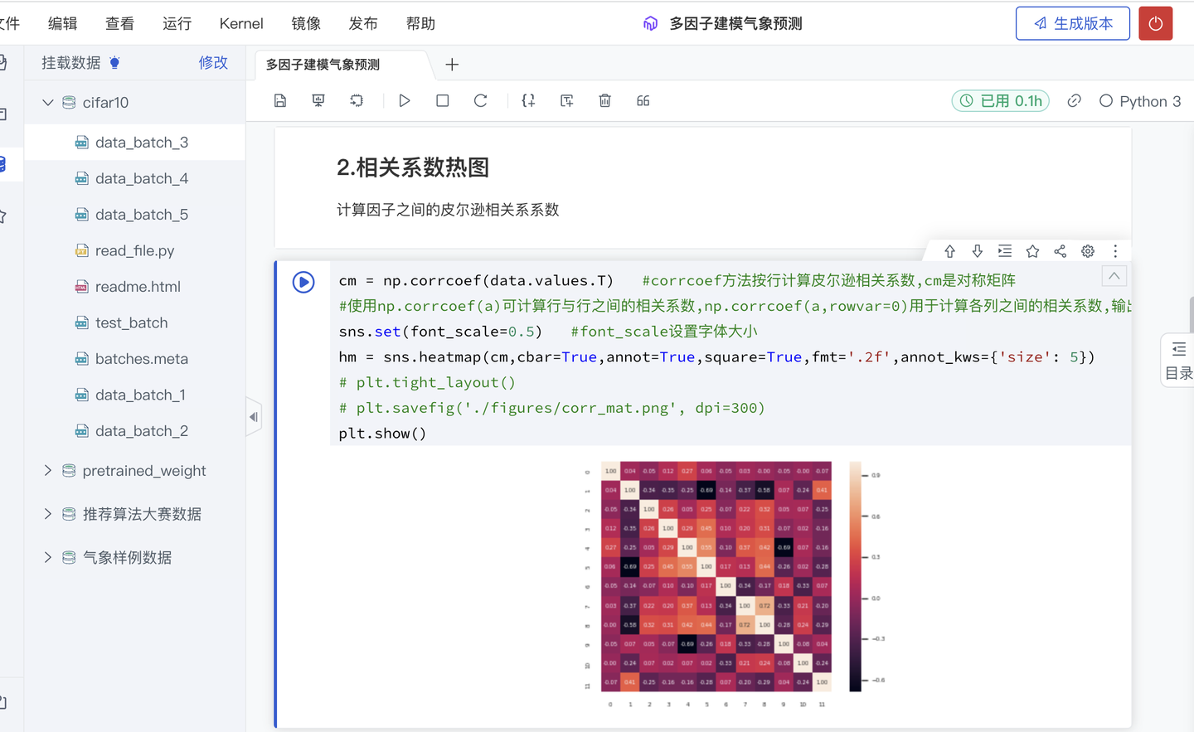This screenshot has width=1194, height=732.
Task: Select file data_batch_1
Action: (x=134, y=395)
